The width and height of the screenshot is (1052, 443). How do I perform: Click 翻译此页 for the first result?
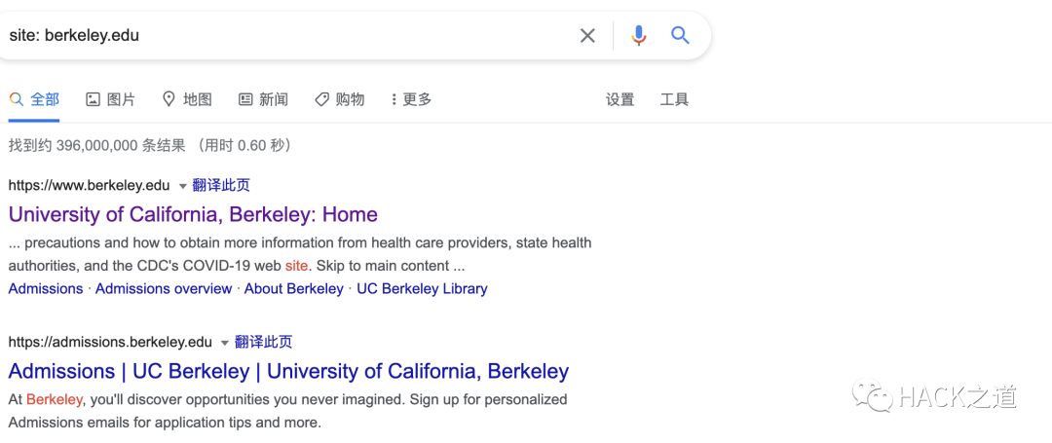(221, 185)
